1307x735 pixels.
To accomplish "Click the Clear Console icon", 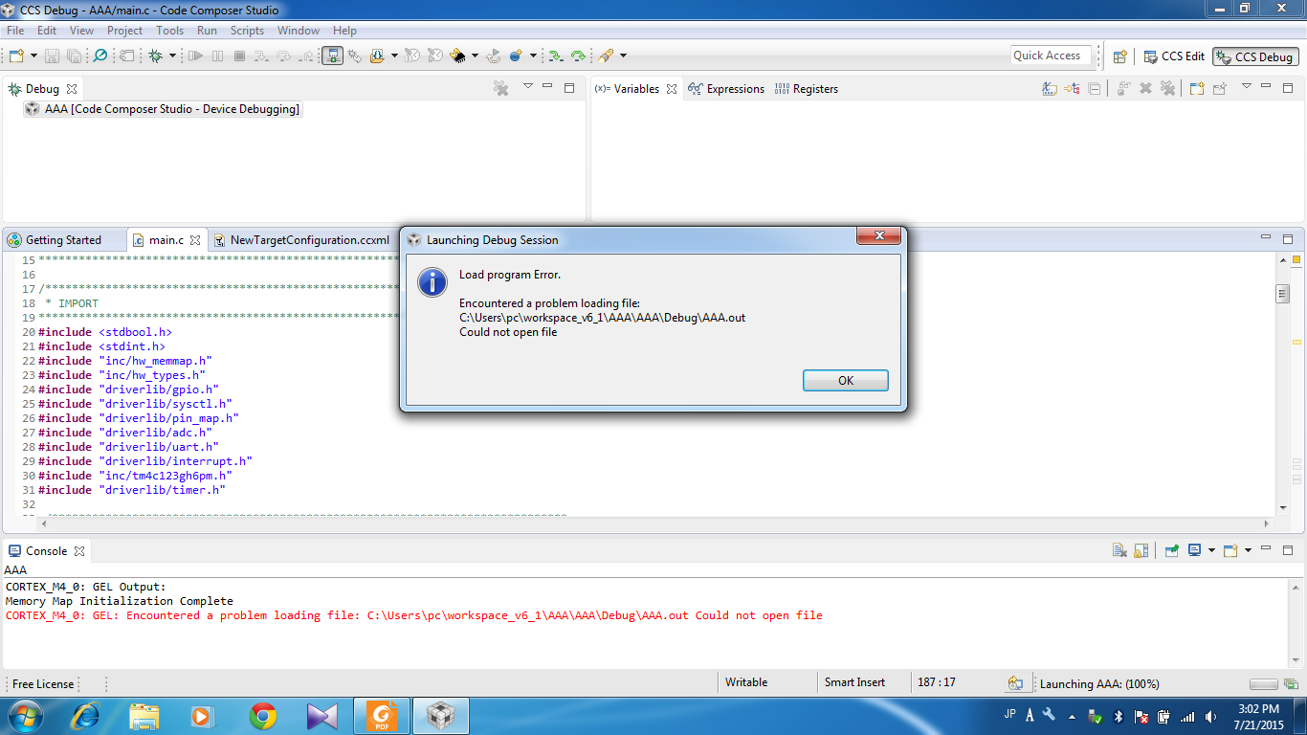I will click(1119, 550).
